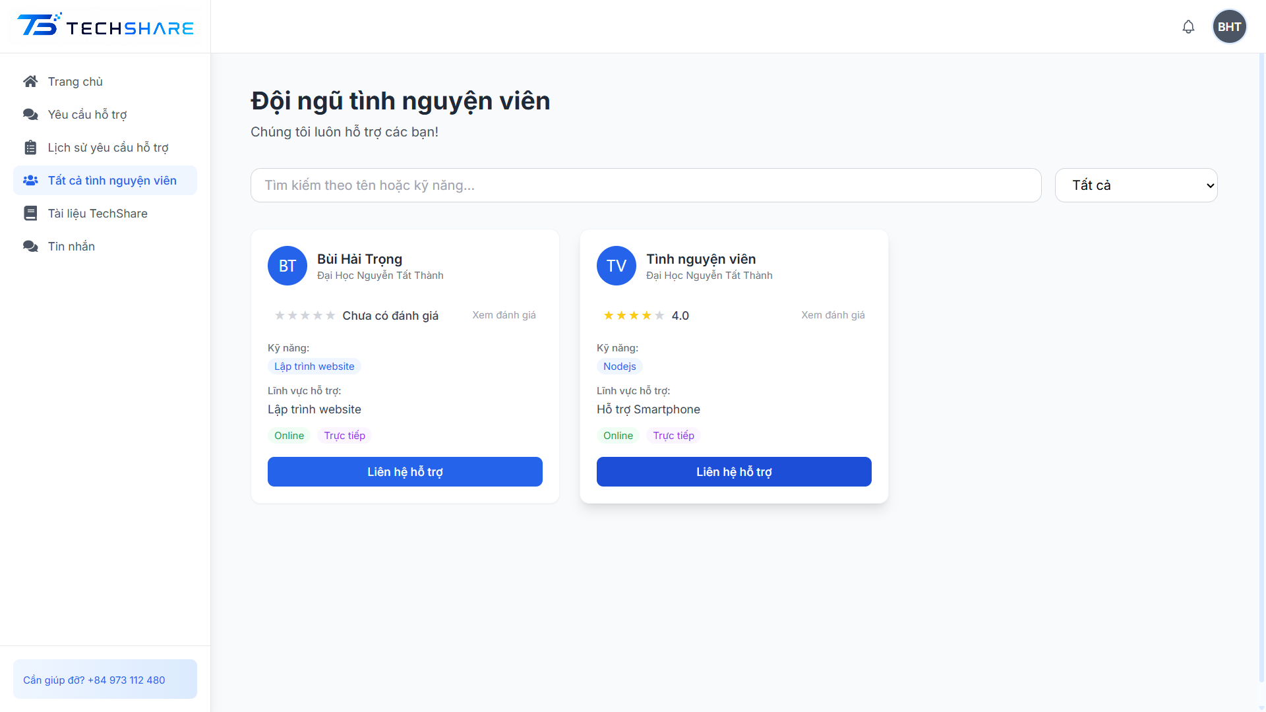1266x712 pixels.
Task: Click the messages icon beside Tin nhắn
Action: click(x=30, y=246)
